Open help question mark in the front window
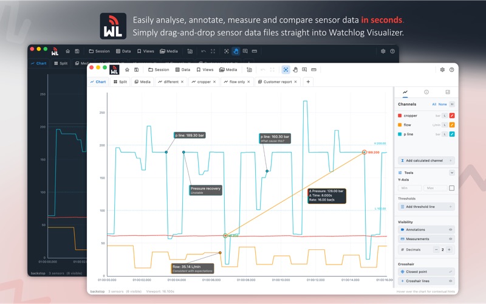Image resolution: width=486 pixels, height=304 pixels. pos(451,70)
